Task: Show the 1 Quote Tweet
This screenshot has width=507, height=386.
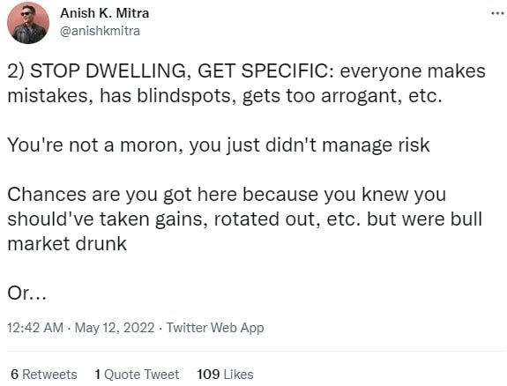Action: pyautogui.click(x=137, y=374)
